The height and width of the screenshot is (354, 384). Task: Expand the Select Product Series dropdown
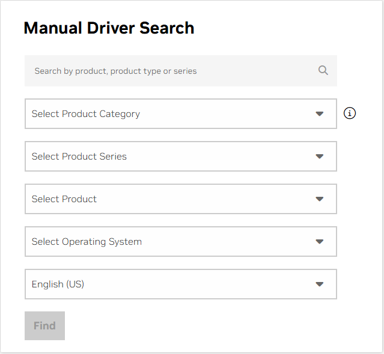[x=181, y=156]
